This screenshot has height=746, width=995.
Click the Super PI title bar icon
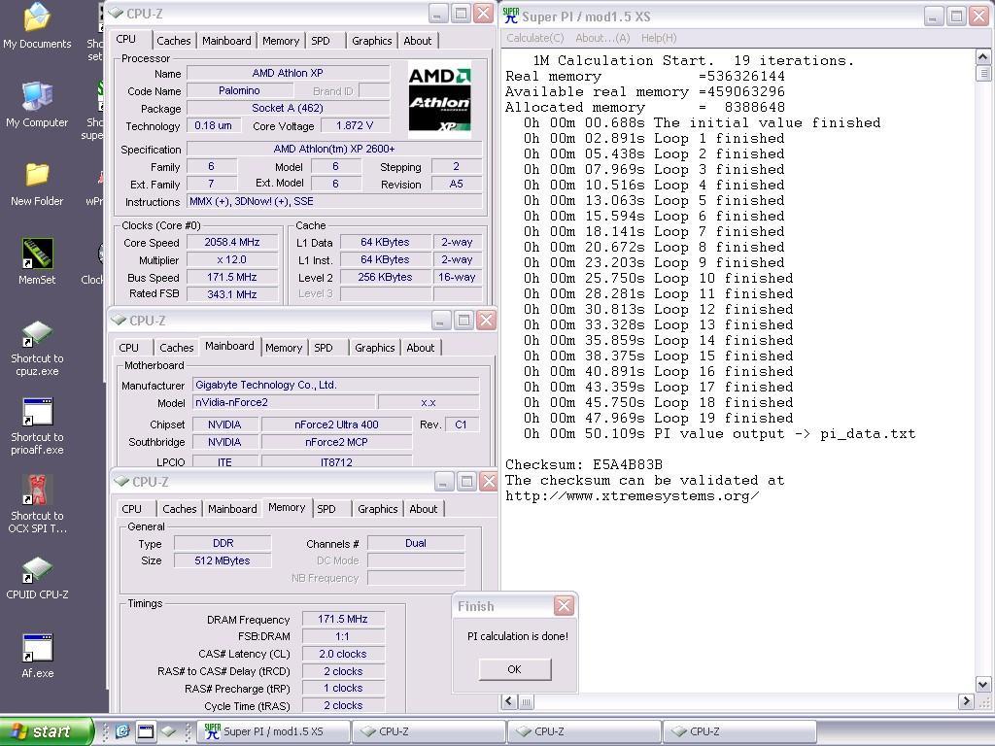click(x=511, y=16)
